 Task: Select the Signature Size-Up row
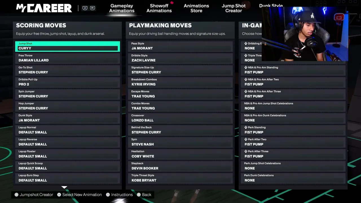point(180,70)
